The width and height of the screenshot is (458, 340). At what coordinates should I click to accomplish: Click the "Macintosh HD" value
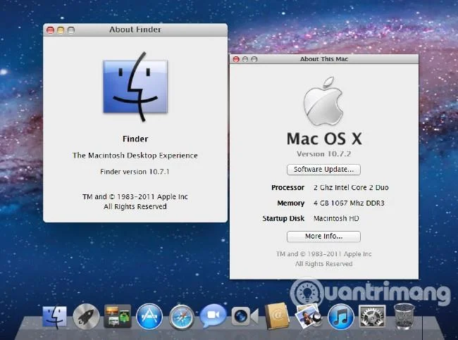(336, 219)
